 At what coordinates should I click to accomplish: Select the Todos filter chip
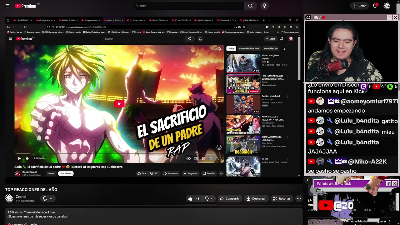231,49
